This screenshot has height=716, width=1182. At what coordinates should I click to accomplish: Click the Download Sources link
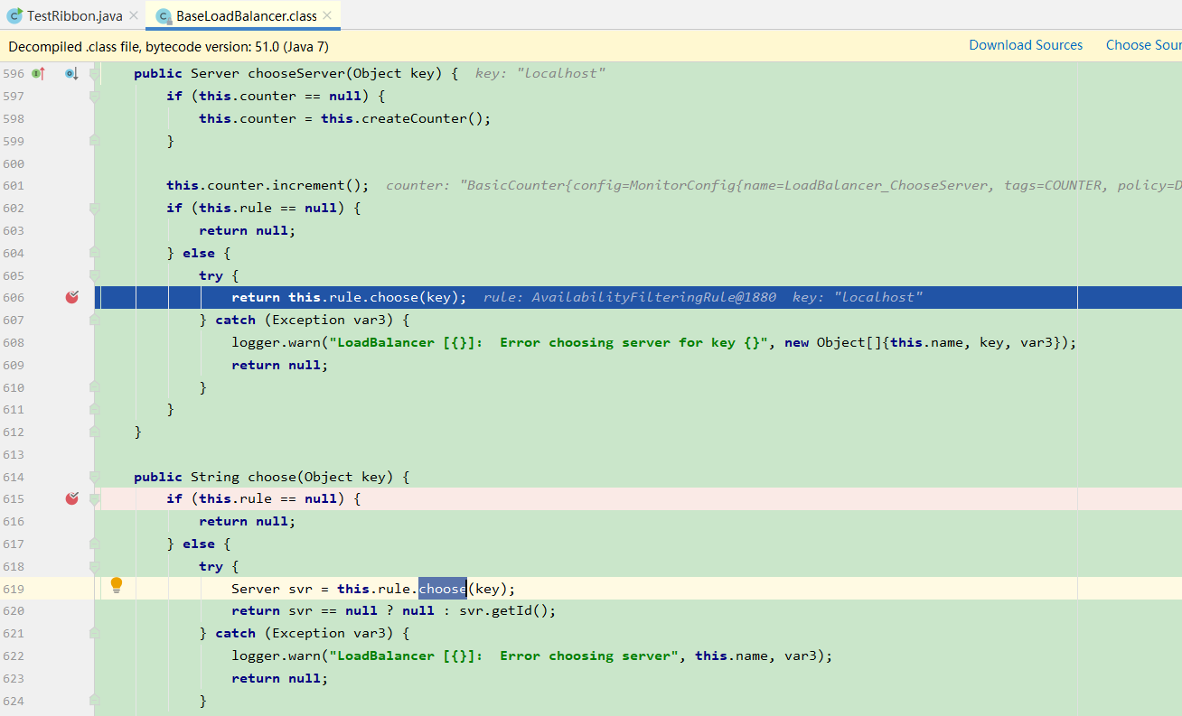[x=1026, y=45]
